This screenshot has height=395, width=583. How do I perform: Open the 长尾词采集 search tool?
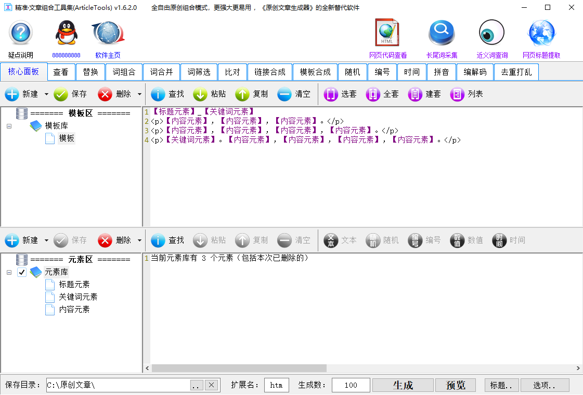point(442,34)
